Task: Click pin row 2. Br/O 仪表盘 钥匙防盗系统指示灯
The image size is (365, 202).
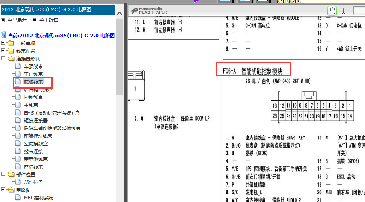Action: click(263, 145)
